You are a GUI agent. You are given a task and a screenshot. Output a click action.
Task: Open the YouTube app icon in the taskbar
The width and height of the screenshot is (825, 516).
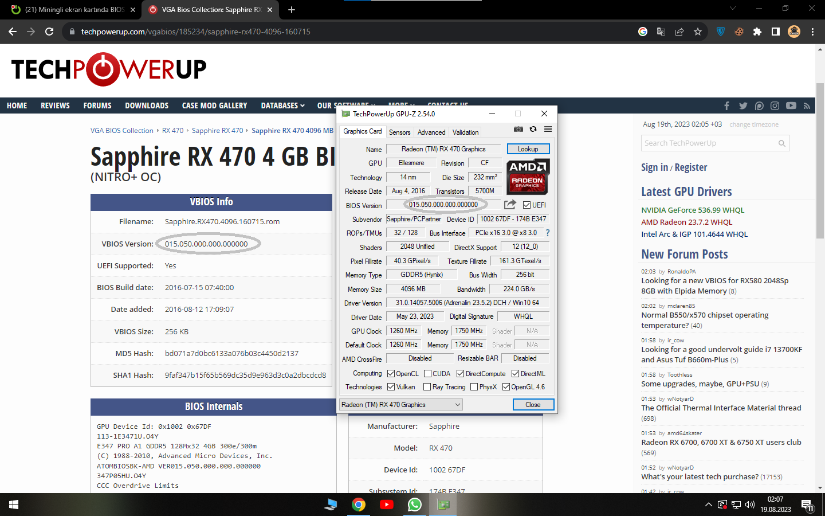pos(387,505)
